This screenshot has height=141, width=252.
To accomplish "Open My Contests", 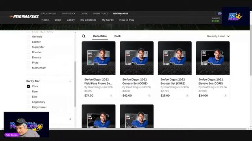I will click(x=88, y=20).
